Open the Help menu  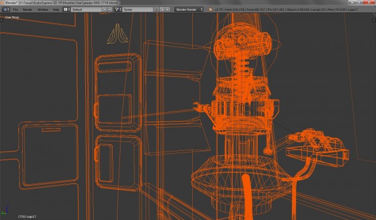point(56,10)
